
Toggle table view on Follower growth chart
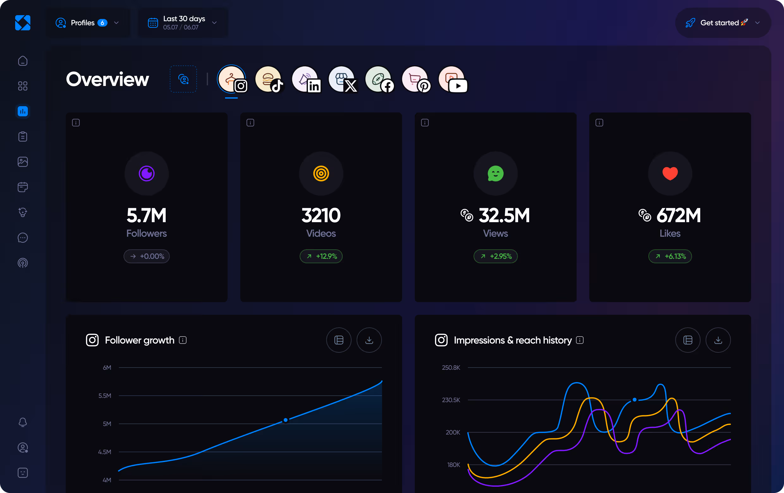point(339,340)
